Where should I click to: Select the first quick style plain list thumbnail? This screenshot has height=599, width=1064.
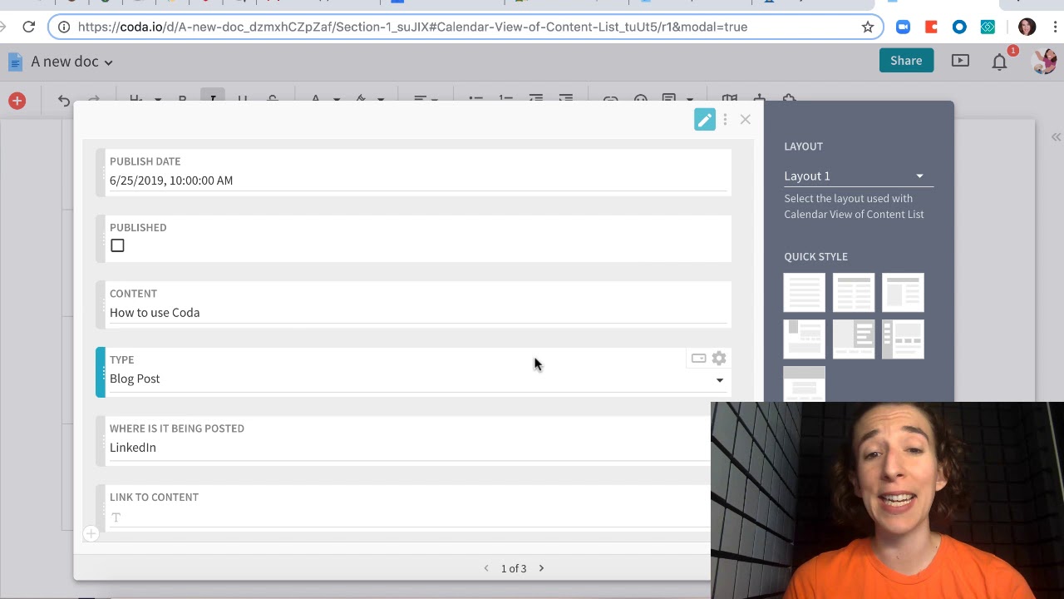(805, 293)
